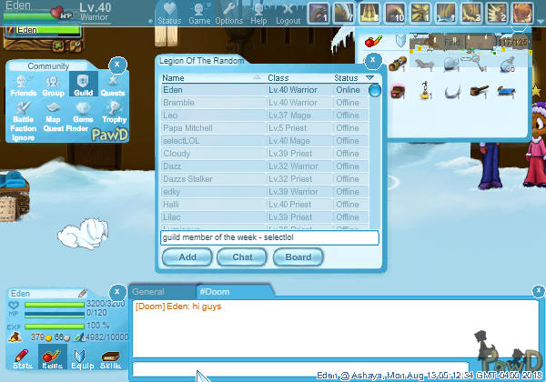The image size is (546, 382).
Task: Open the Options menu in top bar
Action: click(x=228, y=13)
